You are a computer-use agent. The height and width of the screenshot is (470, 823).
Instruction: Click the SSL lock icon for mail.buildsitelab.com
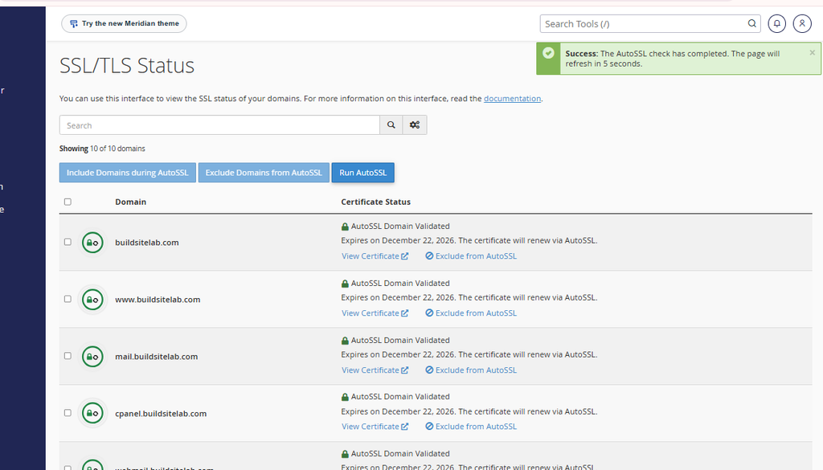pyautogui.click(x=92, y=356)
